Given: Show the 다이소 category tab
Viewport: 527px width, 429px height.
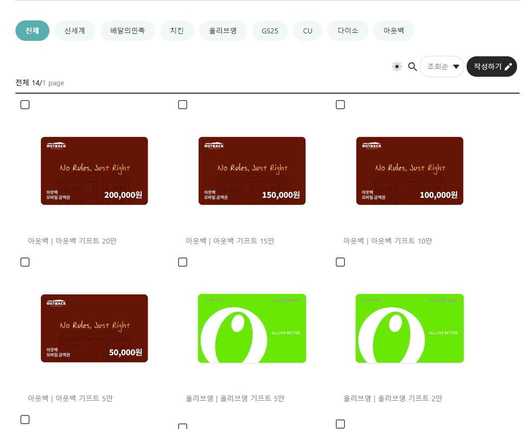Looking at the screenshot, I should [x=348, y=30].
